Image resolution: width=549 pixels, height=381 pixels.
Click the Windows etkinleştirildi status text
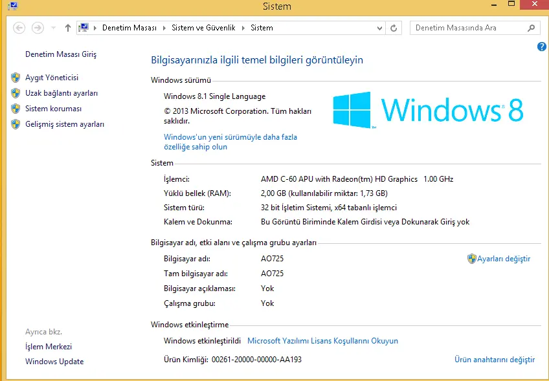pyautogui.click(x=203, y=341)
